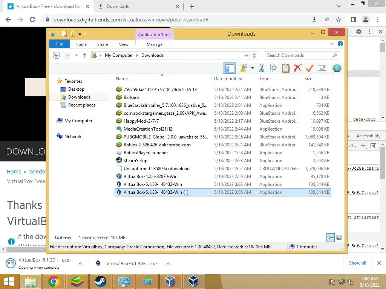Click the folder options icon in toolbar
This screenshot has height=289, width=386.
[x=244, y=68]
